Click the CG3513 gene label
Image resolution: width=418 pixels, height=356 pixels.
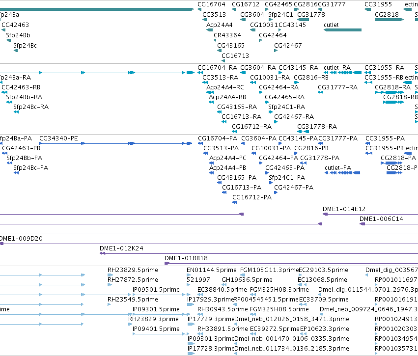coord(214,14)
